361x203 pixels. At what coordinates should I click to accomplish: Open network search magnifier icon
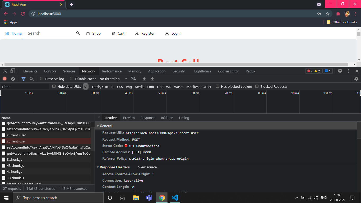click(31, 79)
